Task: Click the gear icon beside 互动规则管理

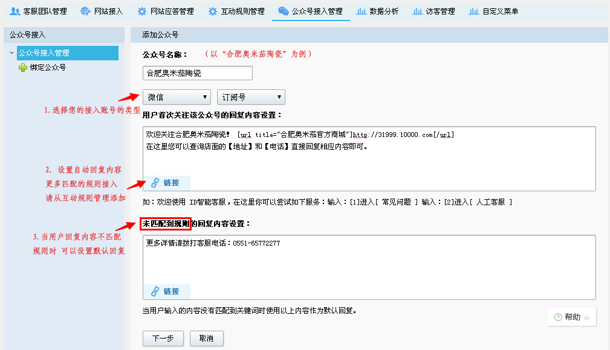Action: coord(213,11)
